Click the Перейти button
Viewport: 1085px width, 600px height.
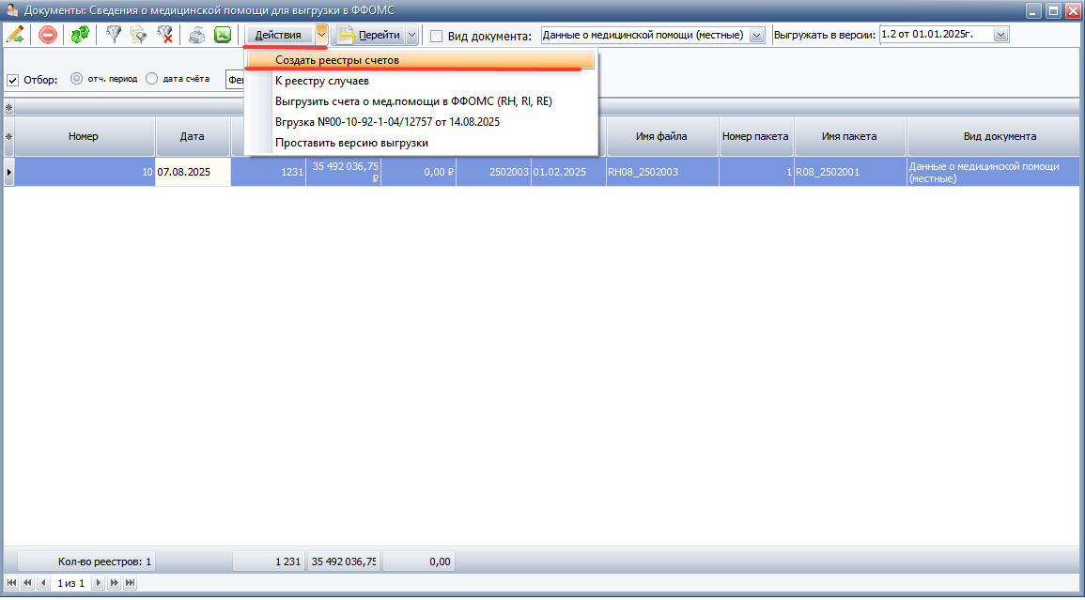pos(370,36)
